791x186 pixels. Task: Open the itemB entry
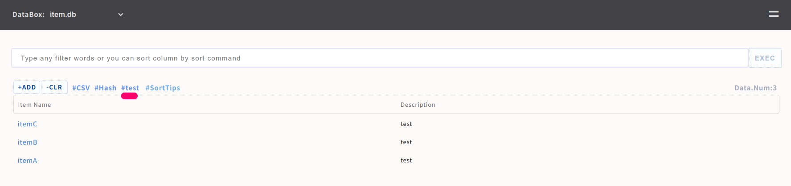click(x=28, y=142)
